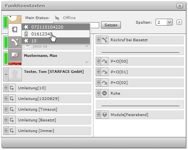Activate Rückruf bei Besetzt function key
The image size is (188, 150).
pos(140,40)
